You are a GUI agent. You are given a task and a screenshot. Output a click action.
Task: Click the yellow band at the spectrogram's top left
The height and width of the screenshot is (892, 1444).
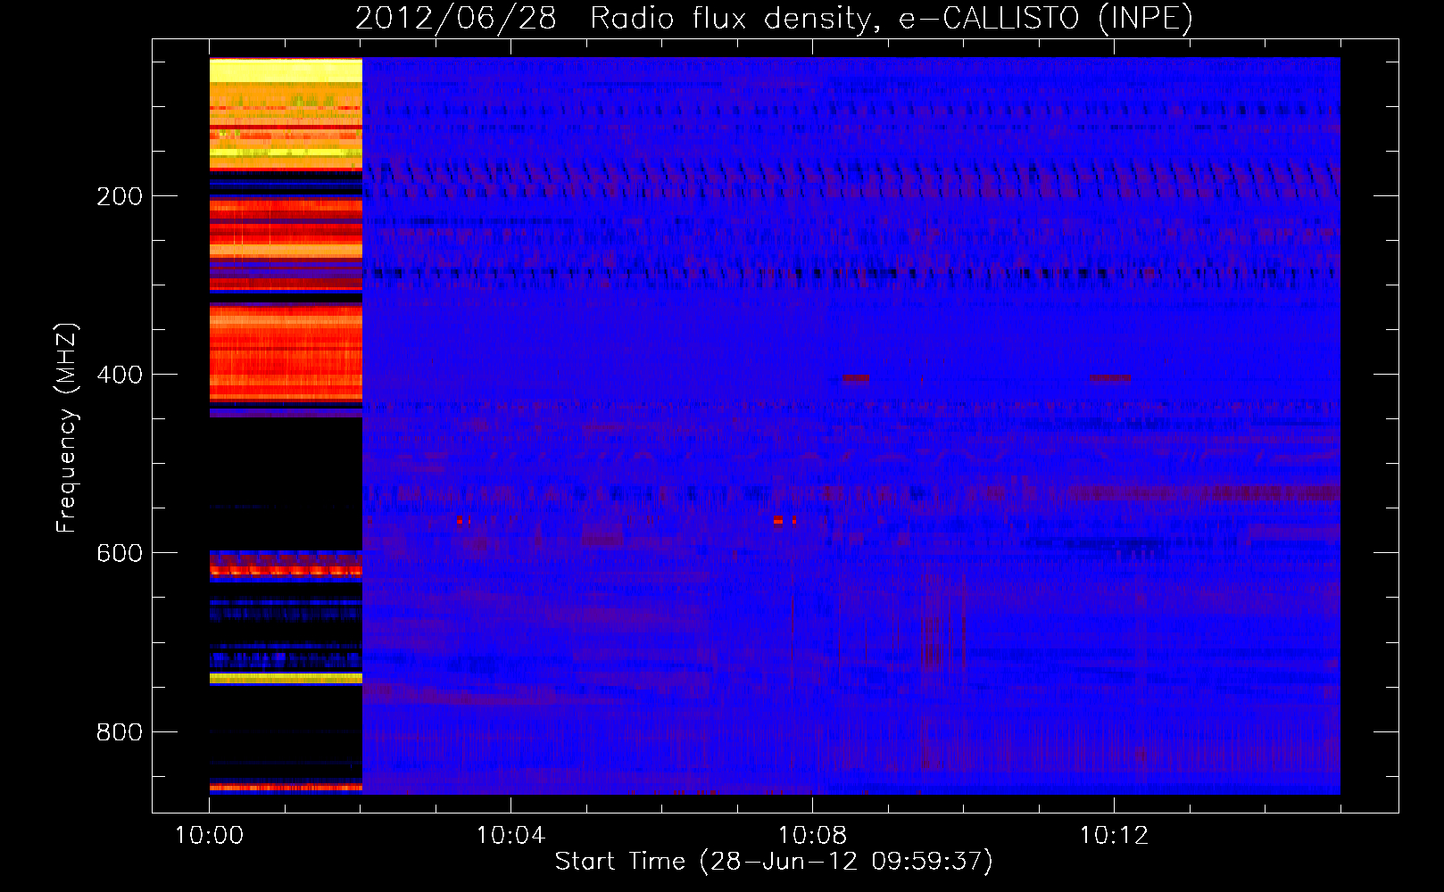(286, 70)
